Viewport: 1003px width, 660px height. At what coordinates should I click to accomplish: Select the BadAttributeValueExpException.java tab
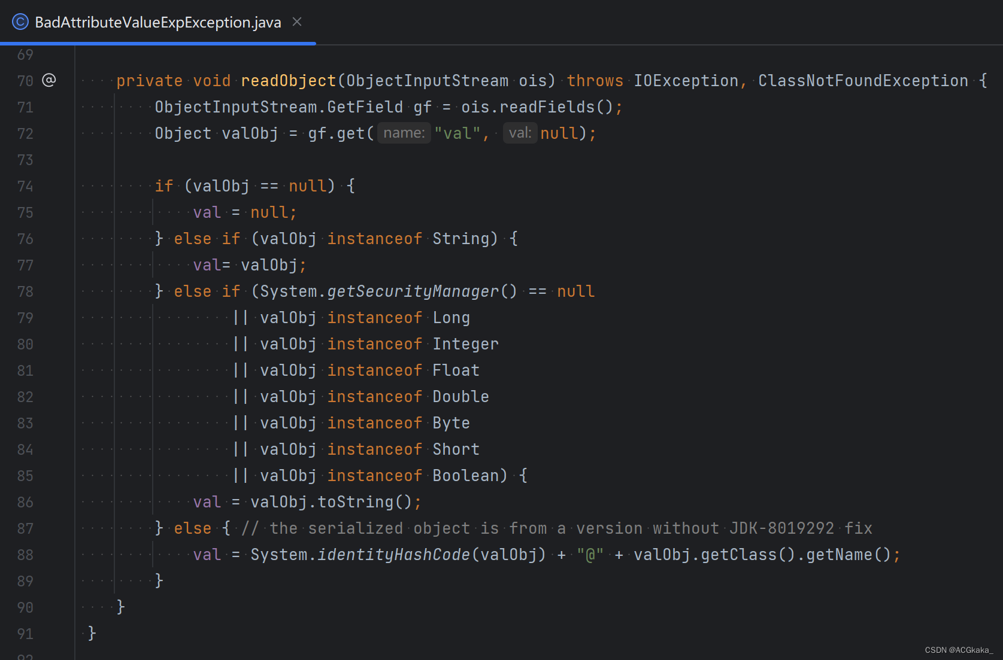pos(158,22)
